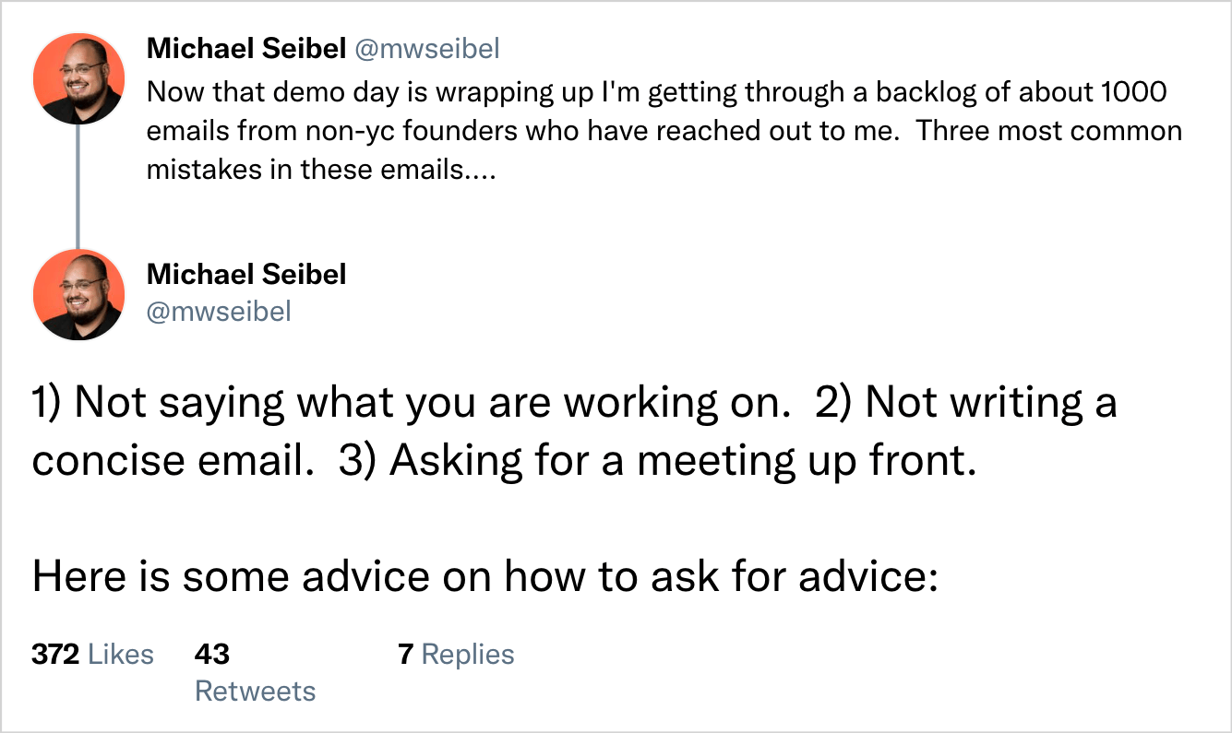Viewport: 1232px width, 733px height.
Task: Open the Retweets label
Action: [255, 692]
